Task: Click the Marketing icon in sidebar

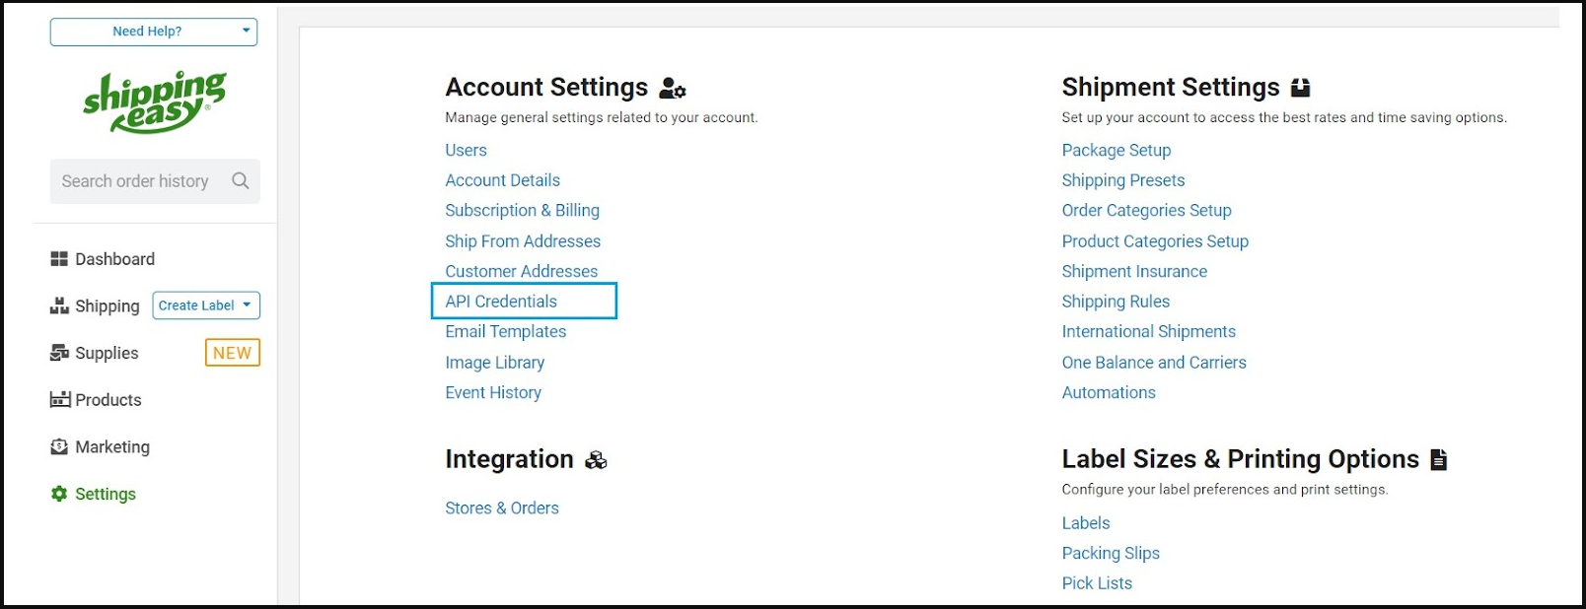Action: click(x=59, y=446)
